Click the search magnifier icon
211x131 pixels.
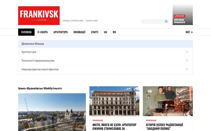166,21
